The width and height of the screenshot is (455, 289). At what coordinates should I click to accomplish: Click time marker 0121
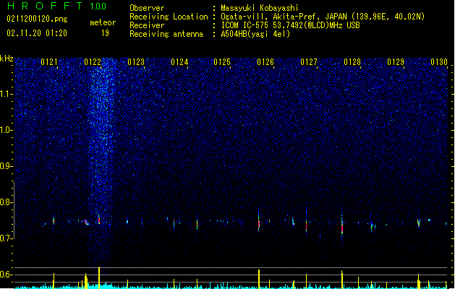click(x=49, y=62)
